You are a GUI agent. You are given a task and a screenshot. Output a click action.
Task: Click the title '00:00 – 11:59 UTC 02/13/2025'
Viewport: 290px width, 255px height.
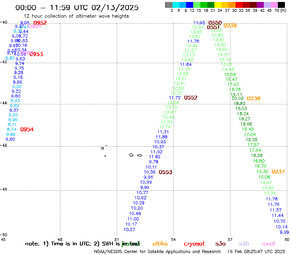click(77, 7)
